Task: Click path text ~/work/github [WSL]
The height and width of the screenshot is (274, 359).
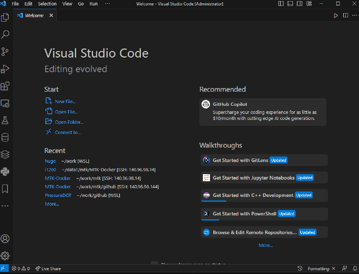Action: (x=98, y=195)
